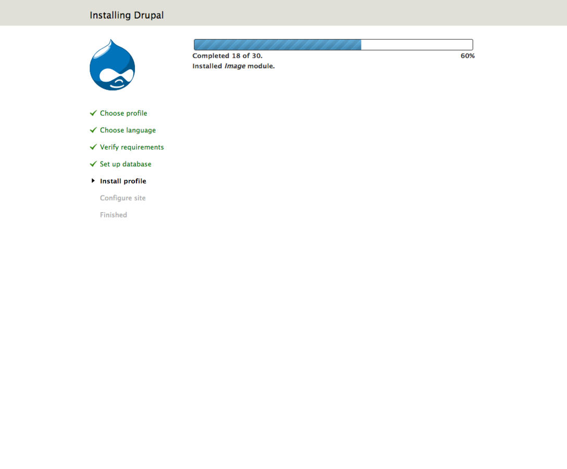This screenshot has height=469, width=567.
Task: Click the checkmark beside Choose language
Action: pyautogui.click(x=93, y=130)
